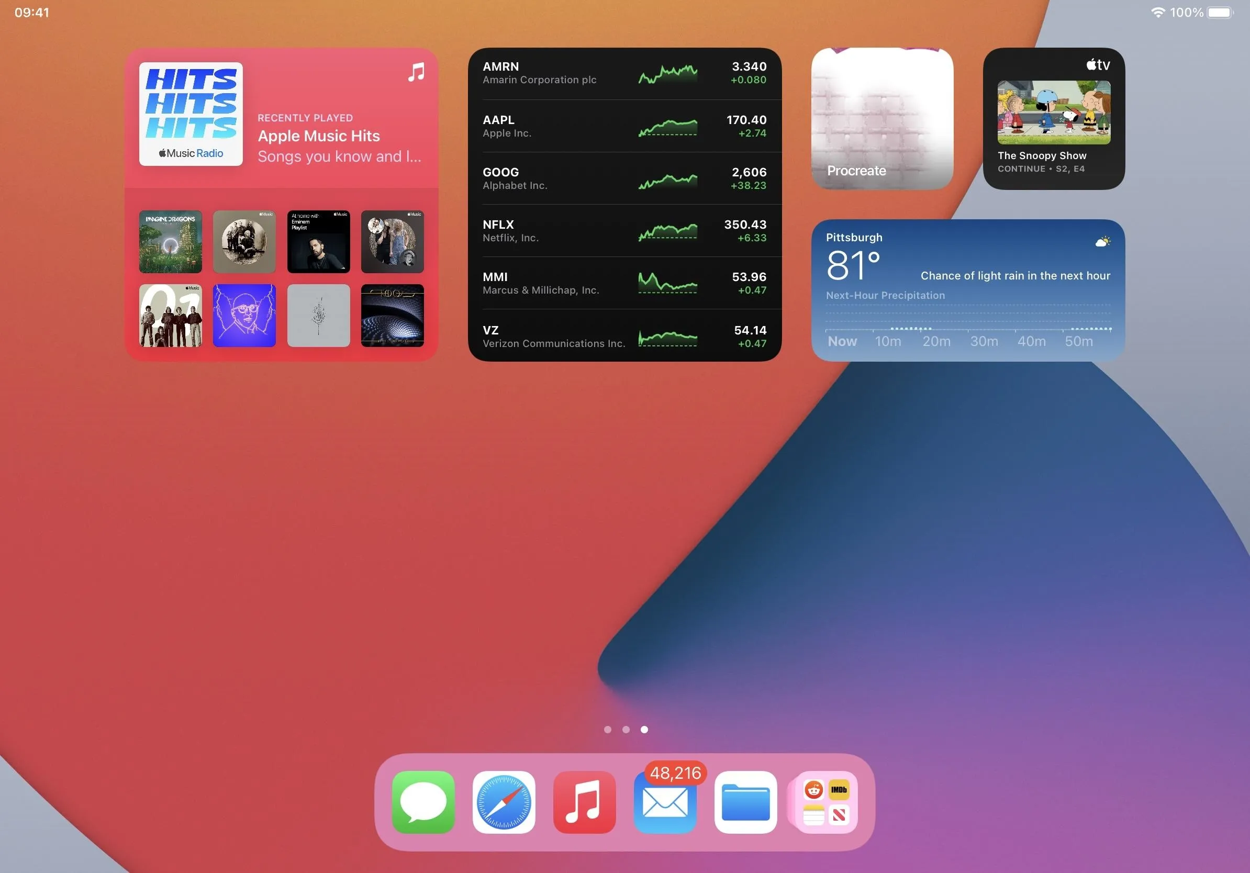This screenshot has width=1250, height=873.
Task: Open the album with two people in circle art
Action: click(393, 242)
